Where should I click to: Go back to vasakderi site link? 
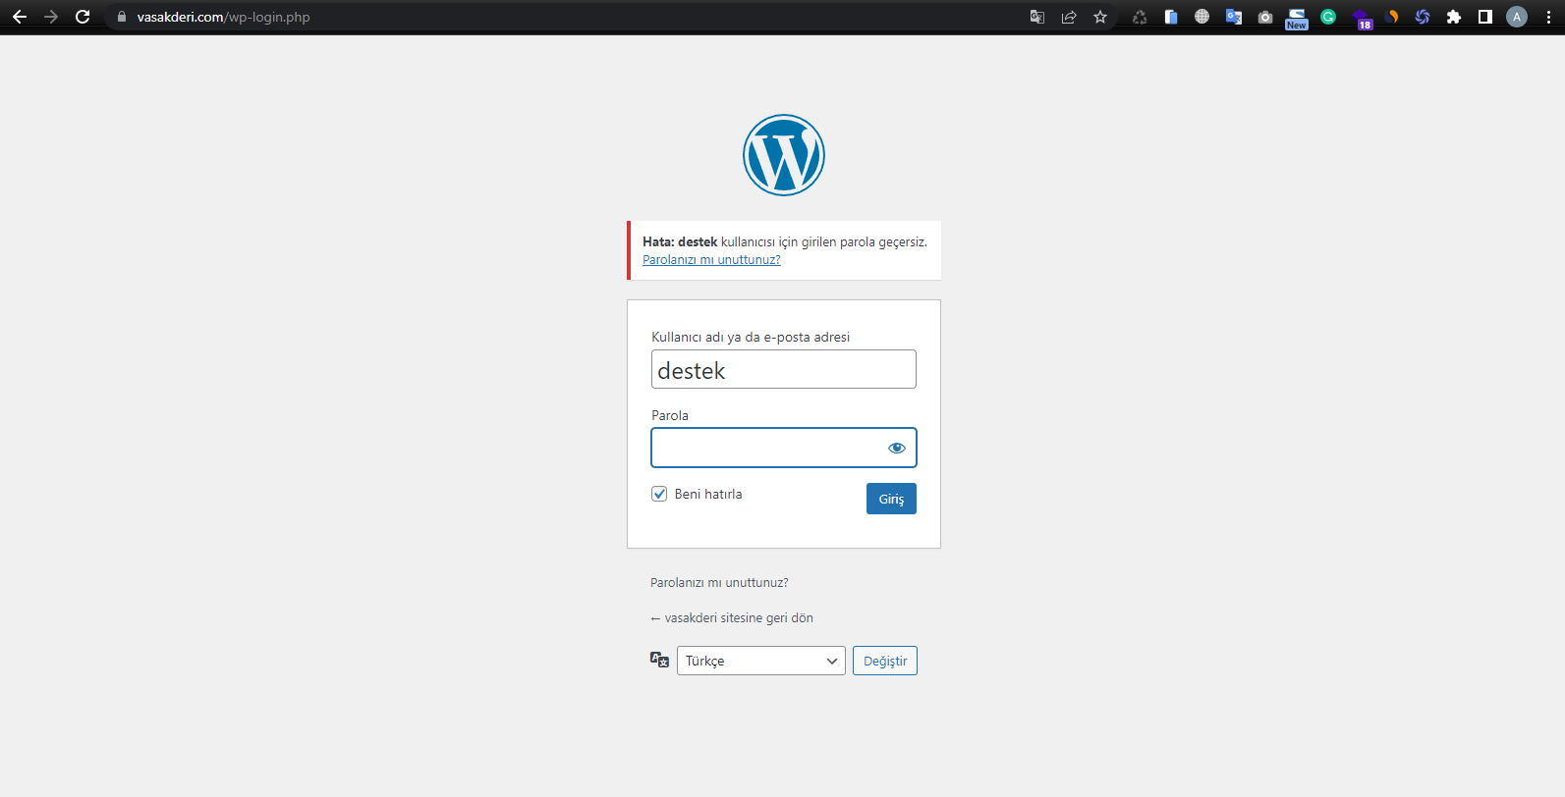coord(732,618)
